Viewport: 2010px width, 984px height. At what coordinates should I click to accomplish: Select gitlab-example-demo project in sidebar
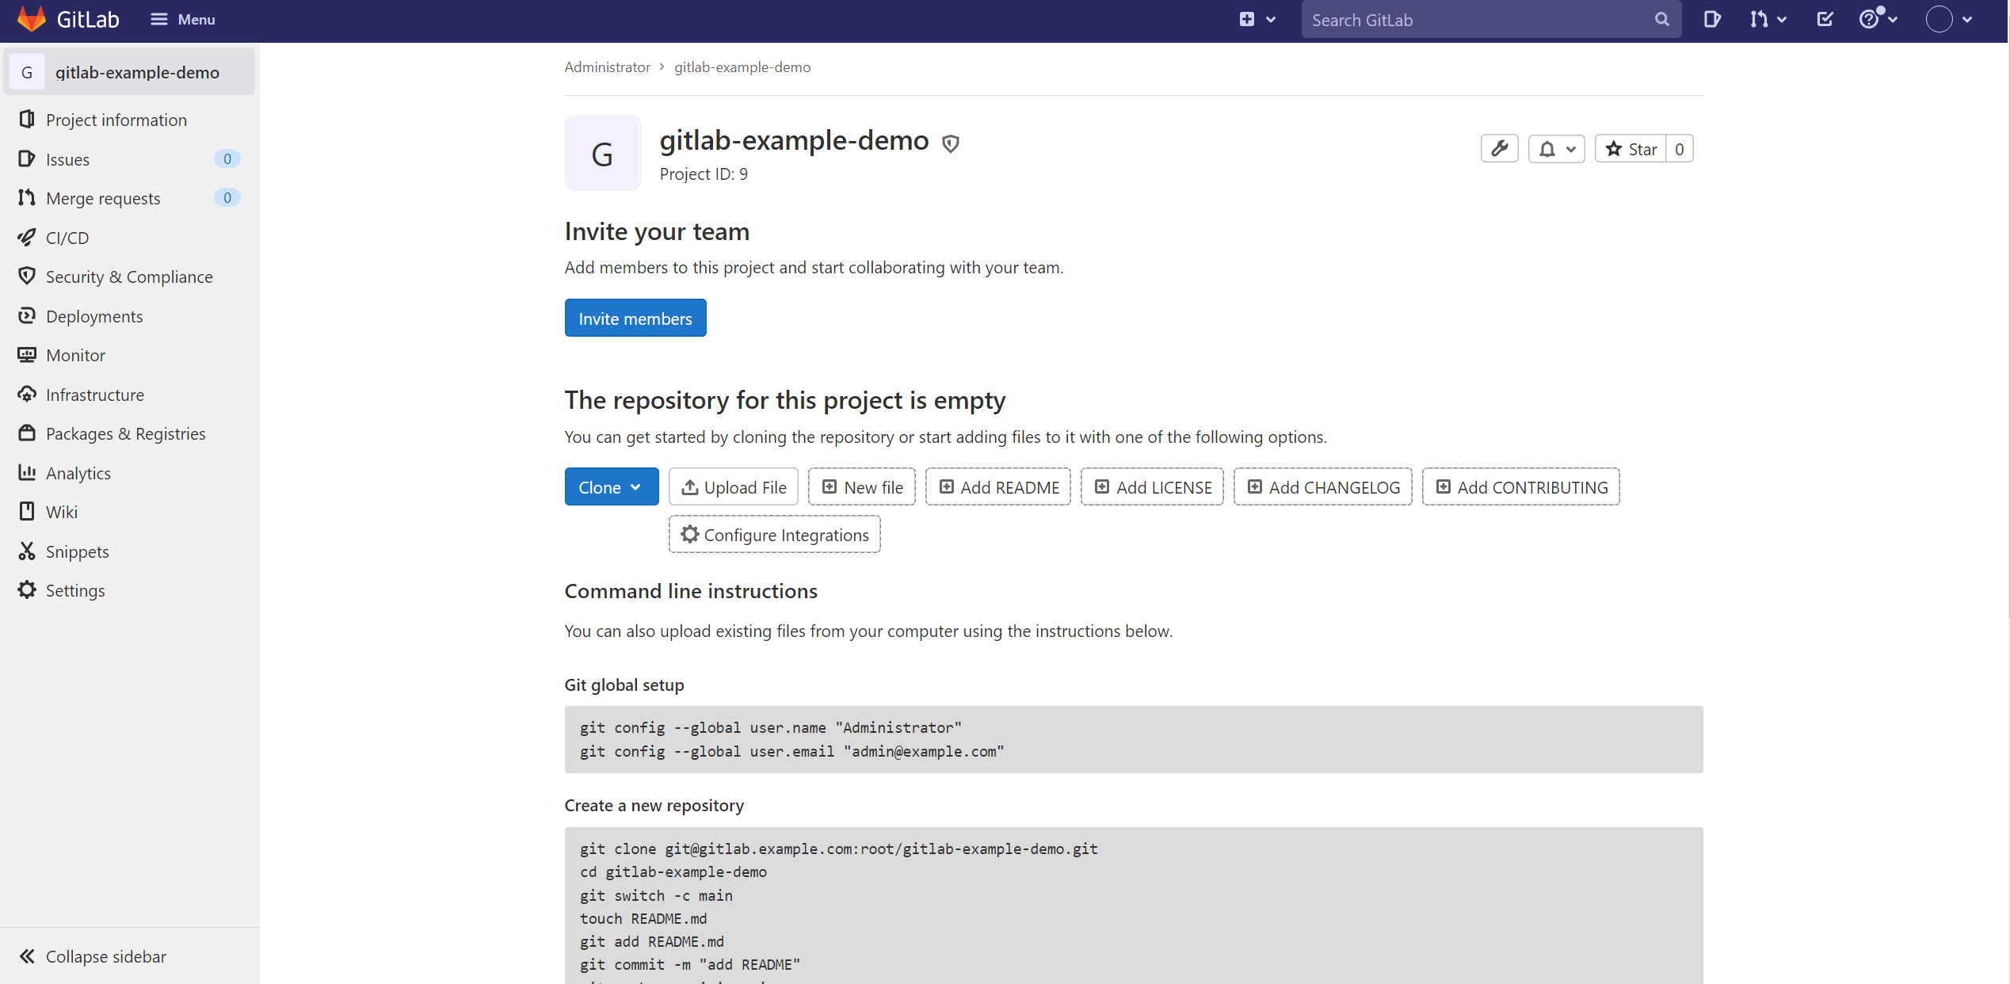pos(129,72)
